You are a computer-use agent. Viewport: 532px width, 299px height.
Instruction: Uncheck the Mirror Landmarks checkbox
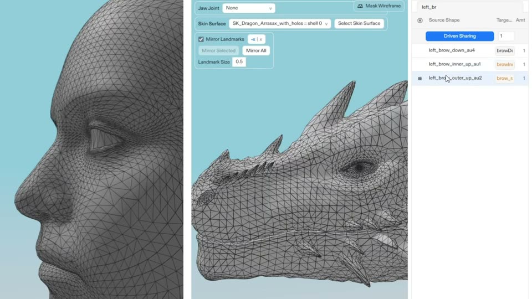(201, 39)
